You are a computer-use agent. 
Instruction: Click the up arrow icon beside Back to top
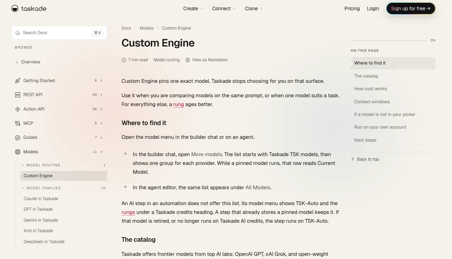tap(353, 159)
